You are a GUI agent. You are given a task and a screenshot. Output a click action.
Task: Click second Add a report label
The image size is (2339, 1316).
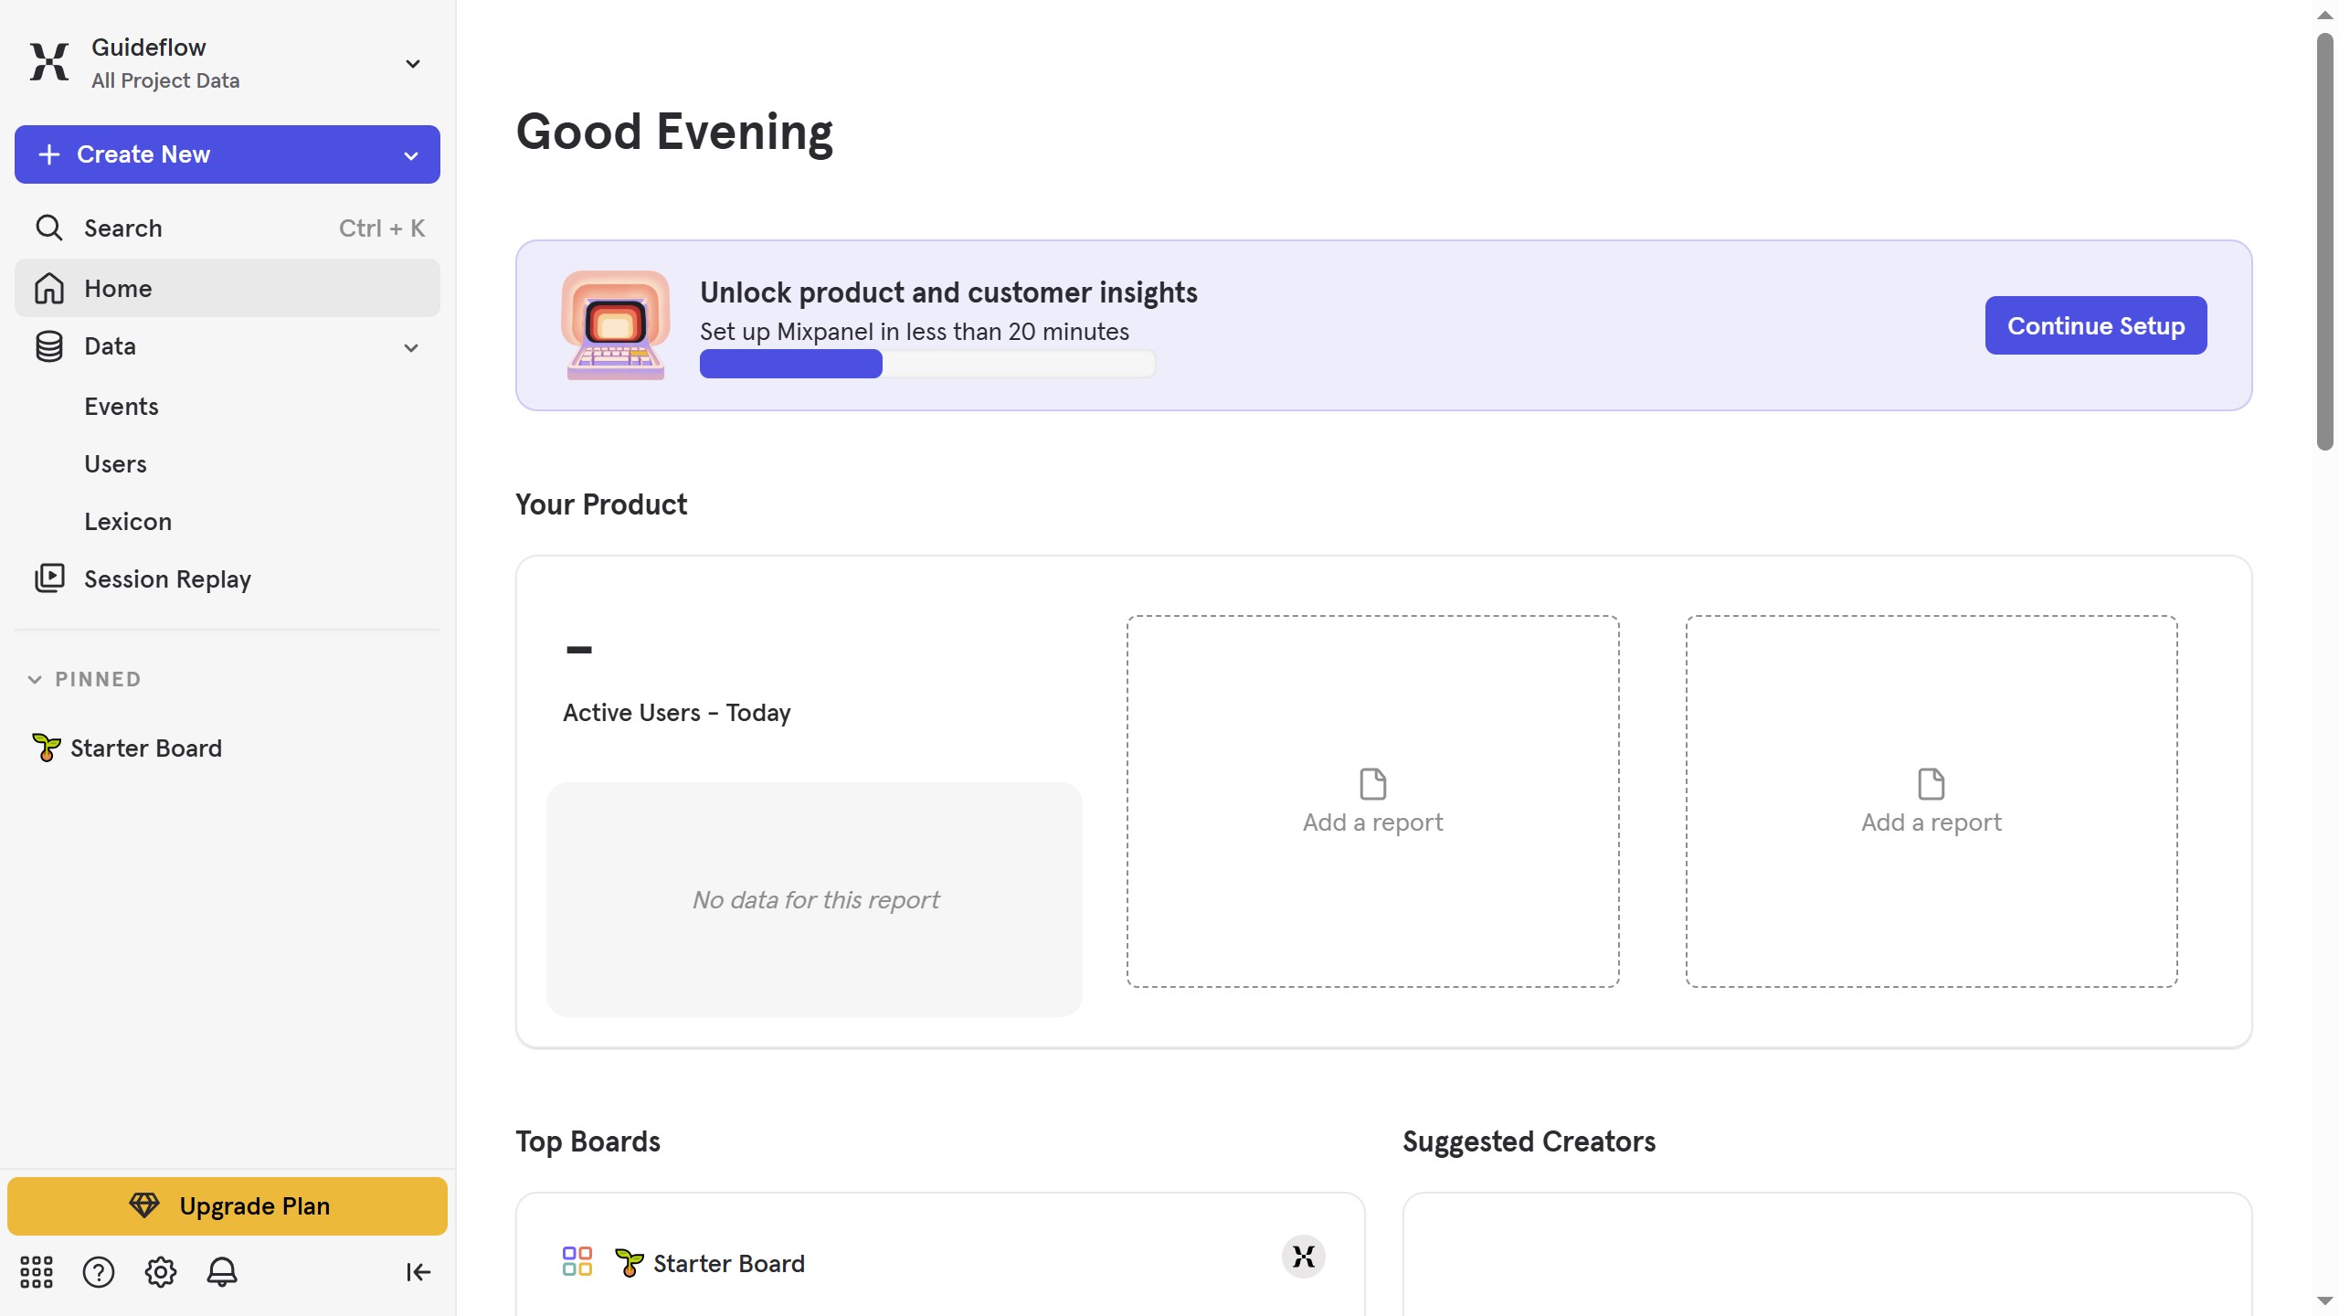point(1932,822)
